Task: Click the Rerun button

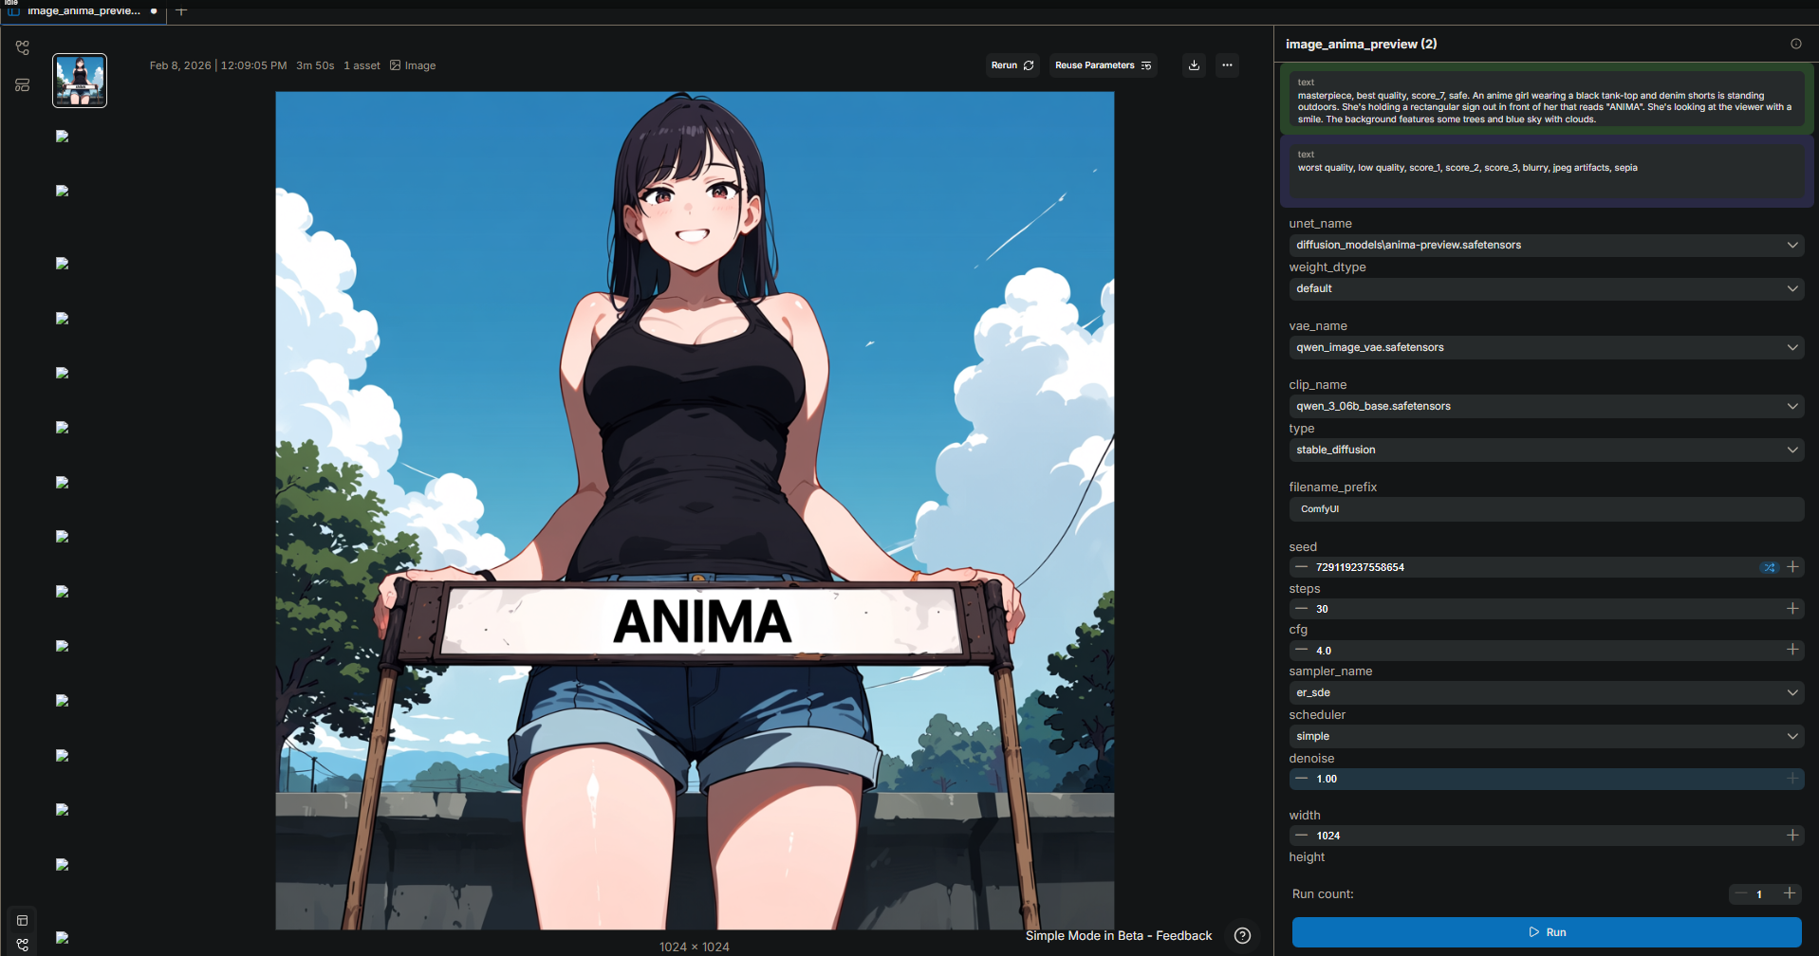Action: (x=1012, y=65)
